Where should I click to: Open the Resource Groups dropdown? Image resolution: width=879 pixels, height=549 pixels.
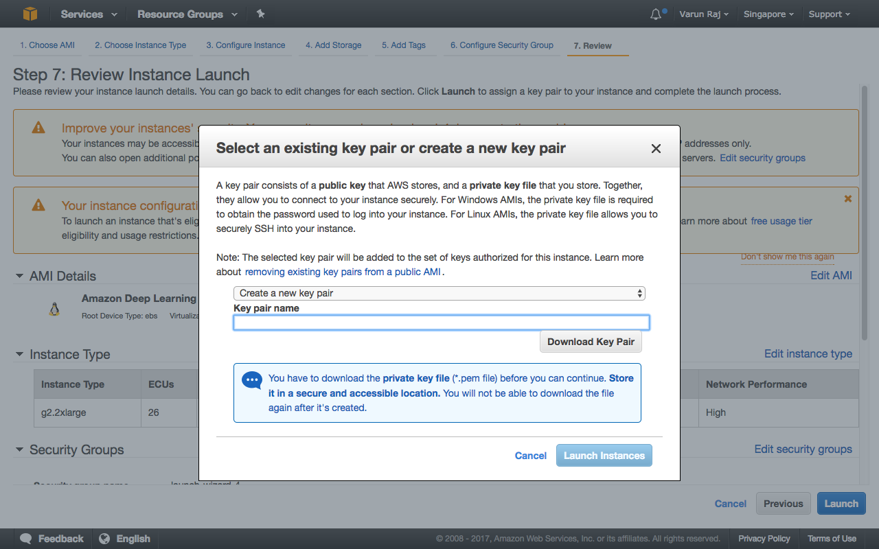187,14
